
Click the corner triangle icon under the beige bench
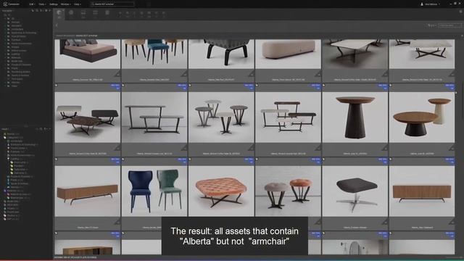point(318,74)
